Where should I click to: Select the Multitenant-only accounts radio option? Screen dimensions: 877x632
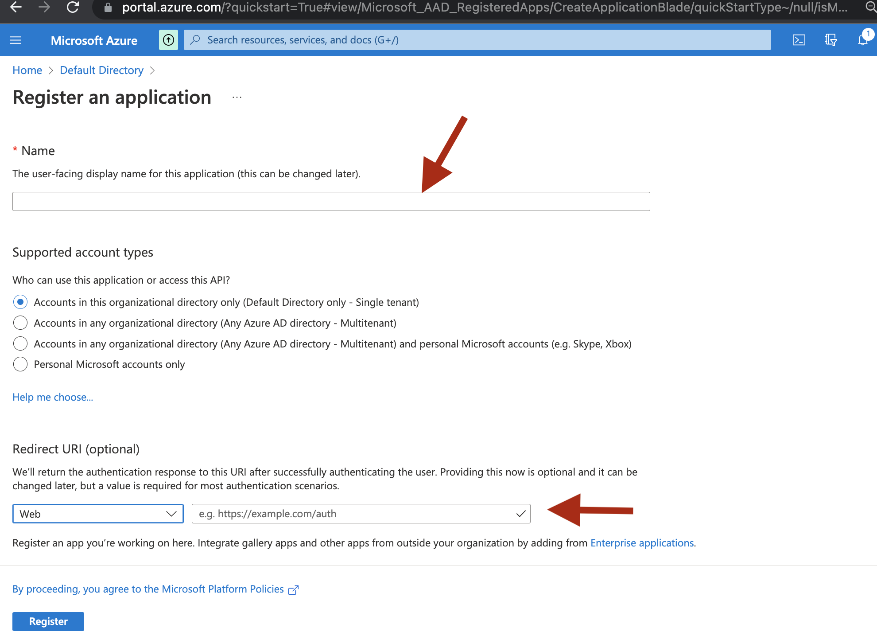pyautogui.click(x=20, y=323)
